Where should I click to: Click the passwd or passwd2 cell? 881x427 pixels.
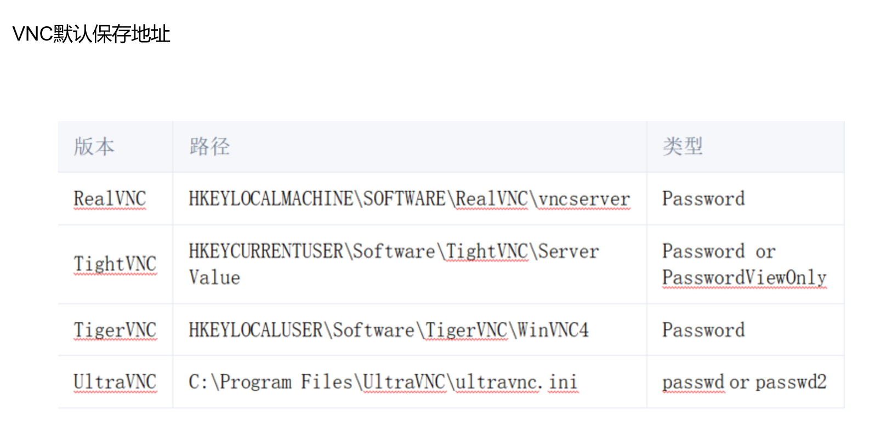click(744, 382)
